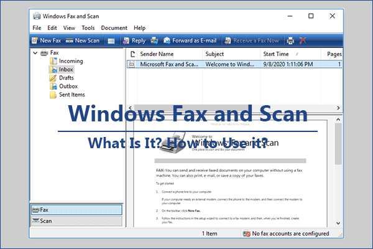Click the fax icon in message row
The image size is (373, 249).
132,64
